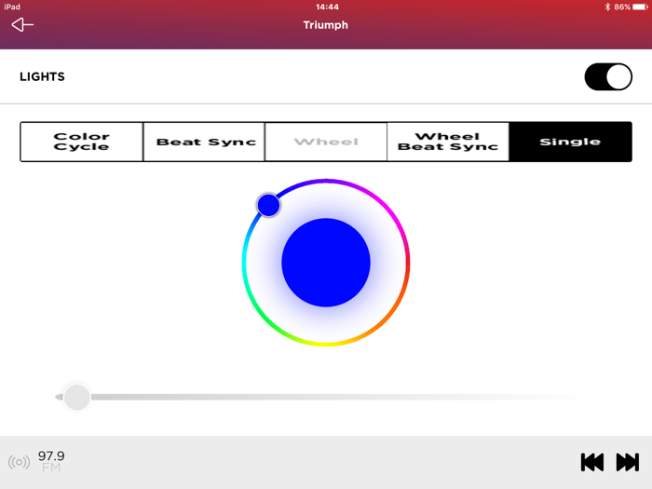Click the blue handle on color ring
Viewport: 652px width, 489px height.
coord(268,205)
